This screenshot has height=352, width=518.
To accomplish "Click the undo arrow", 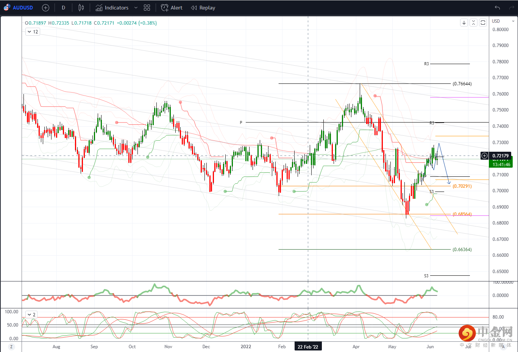I will pyautogui.click(x=497, y=8).
